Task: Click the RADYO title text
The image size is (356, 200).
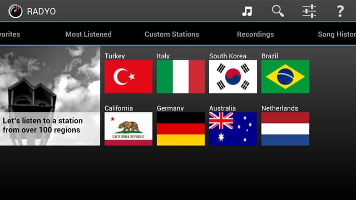Action: point(41,11)
